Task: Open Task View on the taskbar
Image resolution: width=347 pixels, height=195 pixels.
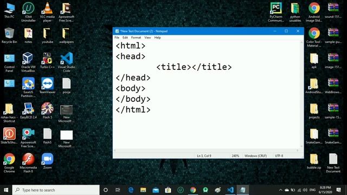Action: 118,190
